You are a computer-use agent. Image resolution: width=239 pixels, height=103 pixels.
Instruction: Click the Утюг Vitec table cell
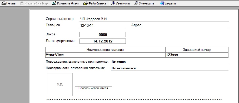tap(105, 55)
